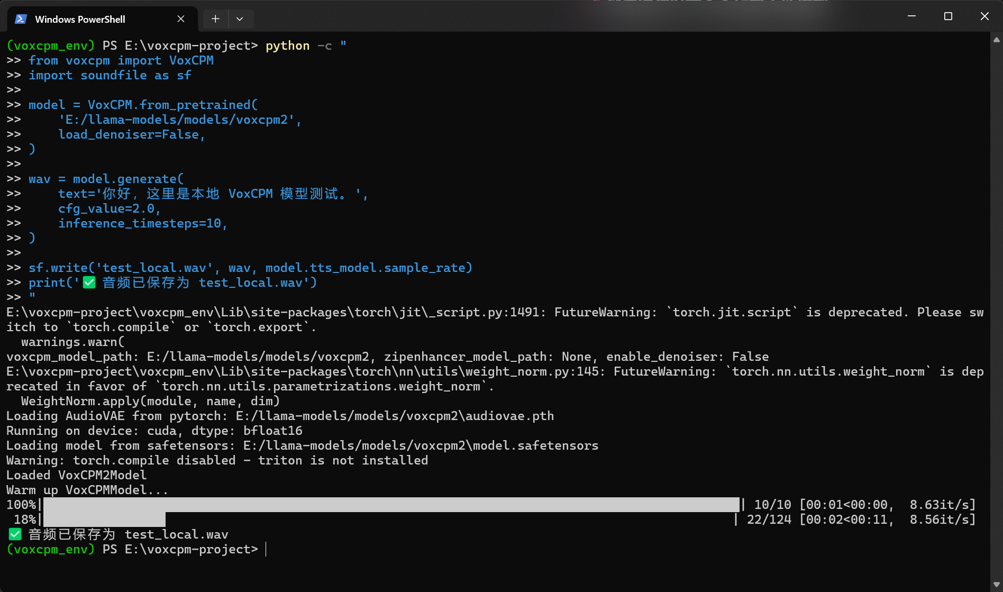
Task: Click the 'cfg_value=2.0,' argument
Action: click(110, 208)
